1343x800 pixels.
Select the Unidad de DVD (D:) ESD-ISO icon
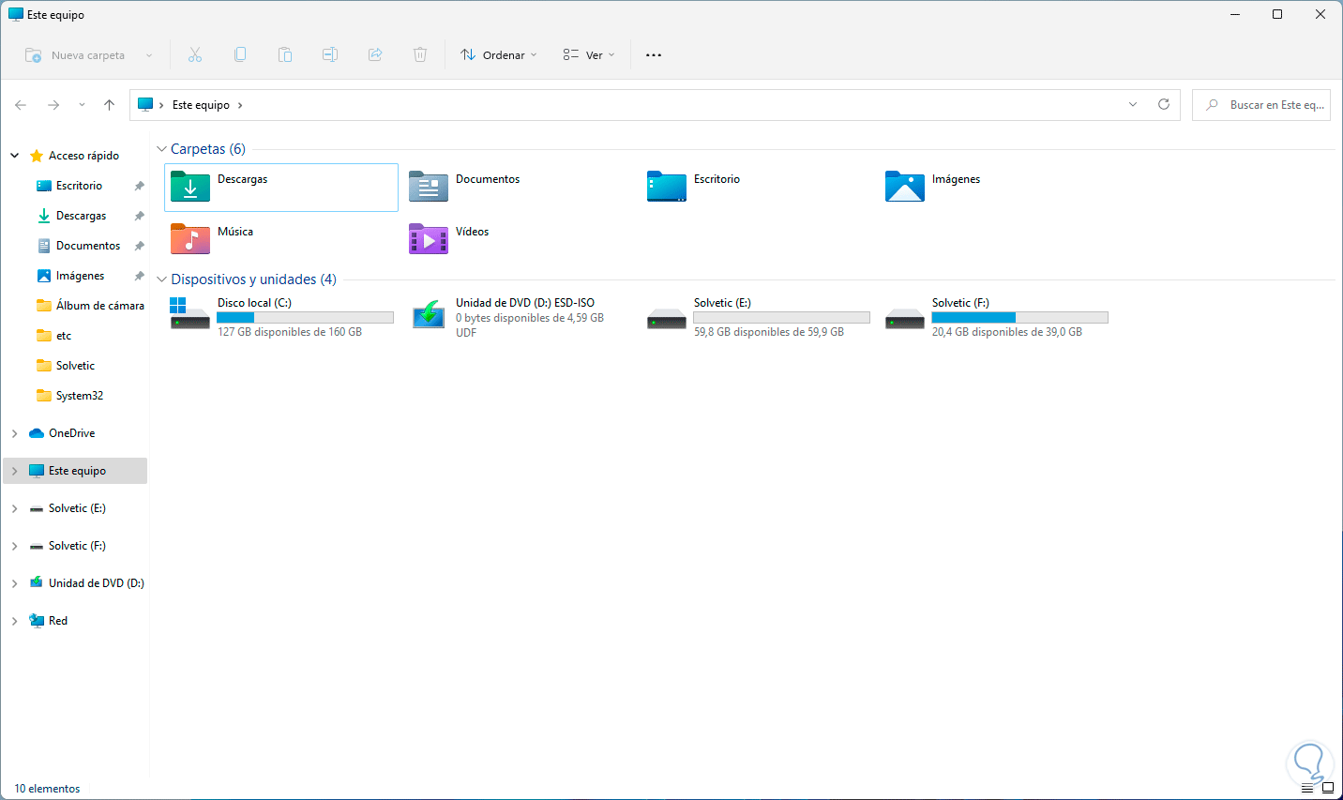[x=429, y=313]
